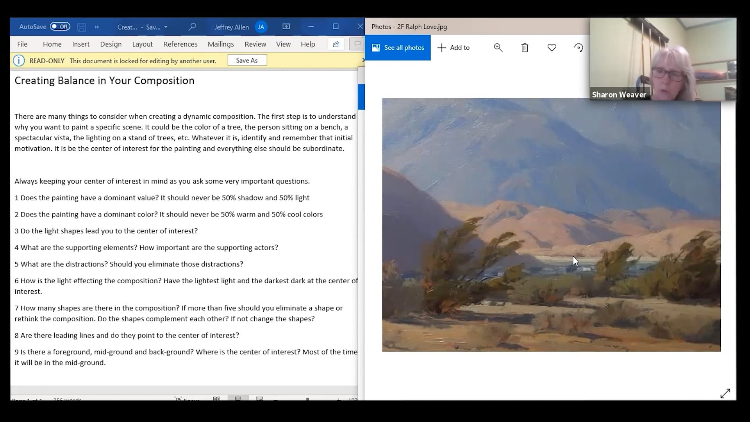
Task: Click the Delete trash icon in Photos
Action: tap(525, 48)
